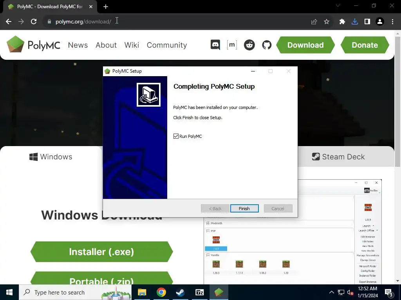Bookmark this page with the star icon
Viewport: 401px width, 300px height.
327,22
